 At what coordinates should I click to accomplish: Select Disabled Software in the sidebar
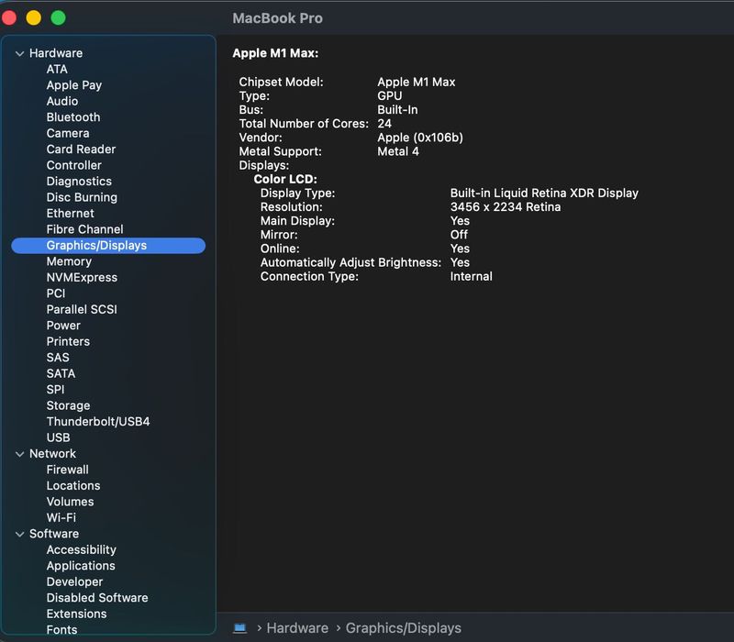[97, 598]
